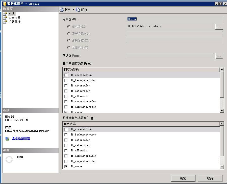Check db_ddladmin in role members list
This screenshot has height=184, width=227.
tap(66, 151)
